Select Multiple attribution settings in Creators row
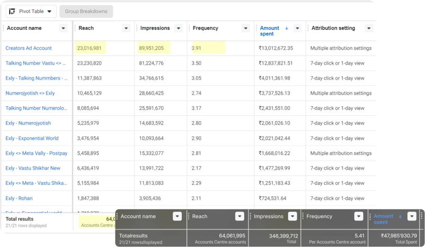Viewport: 425px width, 247px height. 341,48
